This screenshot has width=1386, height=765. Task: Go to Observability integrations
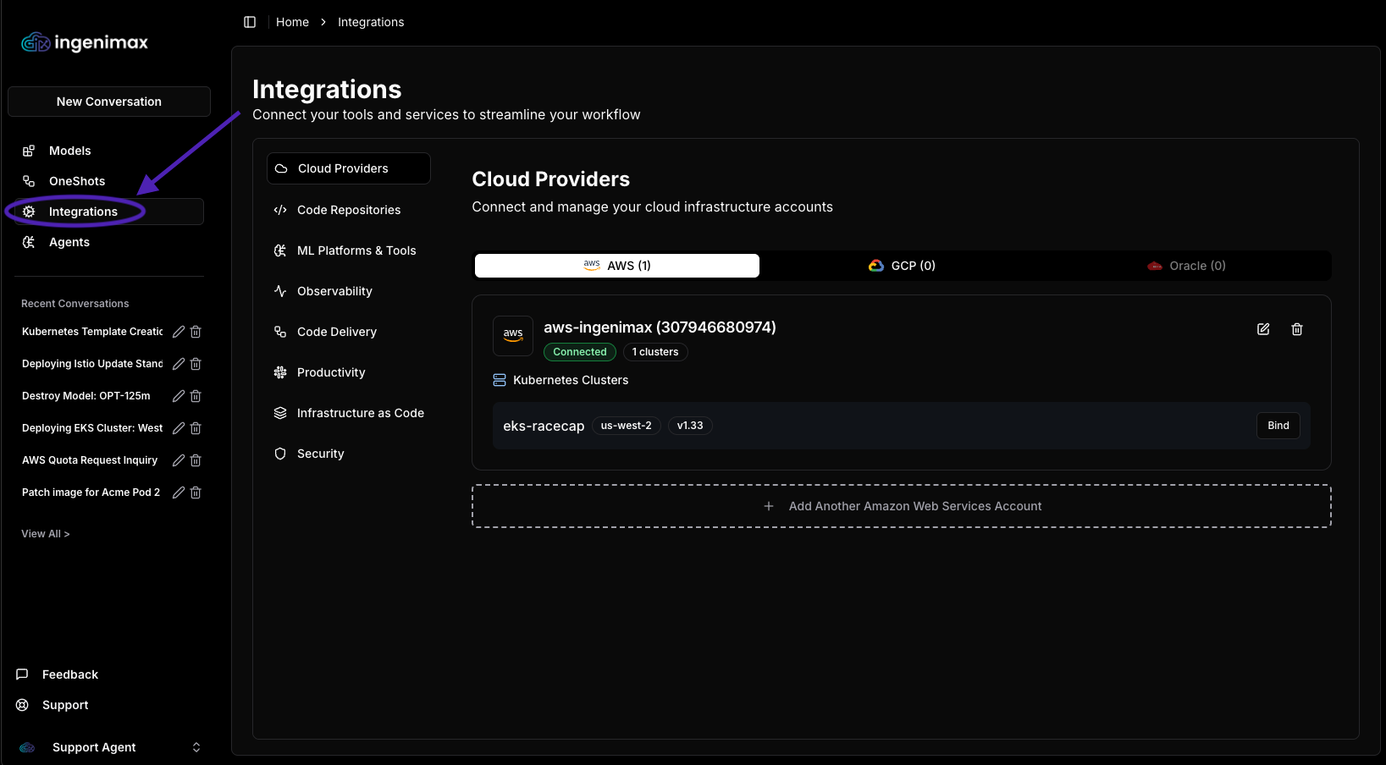pyautogui.click(x=334, y=291)
